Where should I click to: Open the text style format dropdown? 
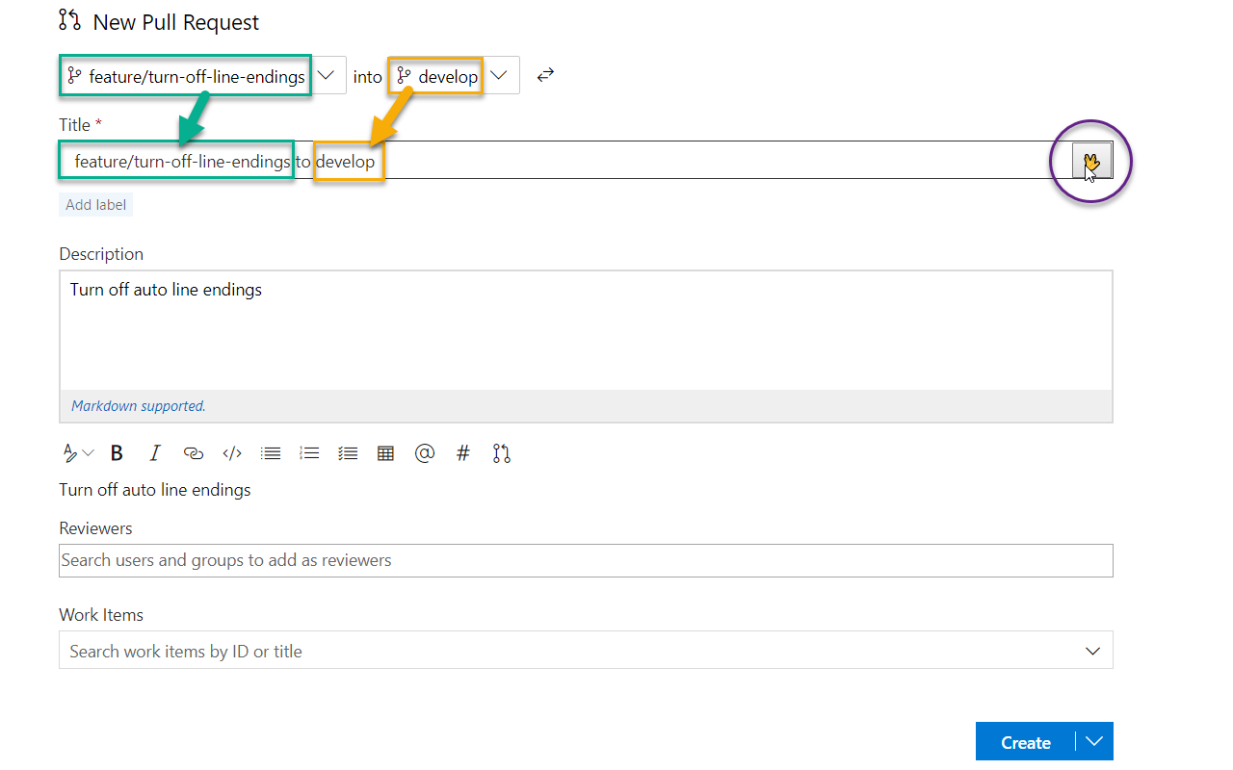pos(77,452)
